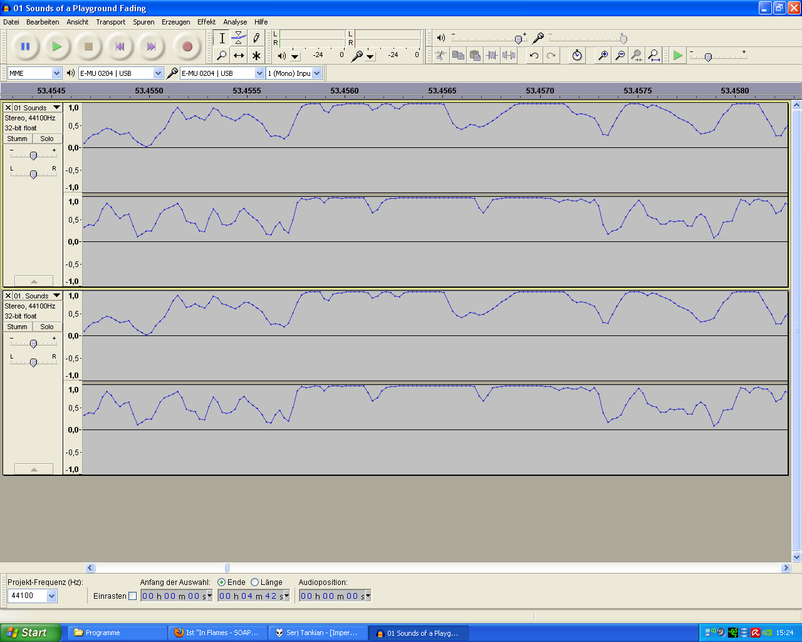802x642 pixels.
Task: Close the first track with X button
Action: (x=8, y=108)
